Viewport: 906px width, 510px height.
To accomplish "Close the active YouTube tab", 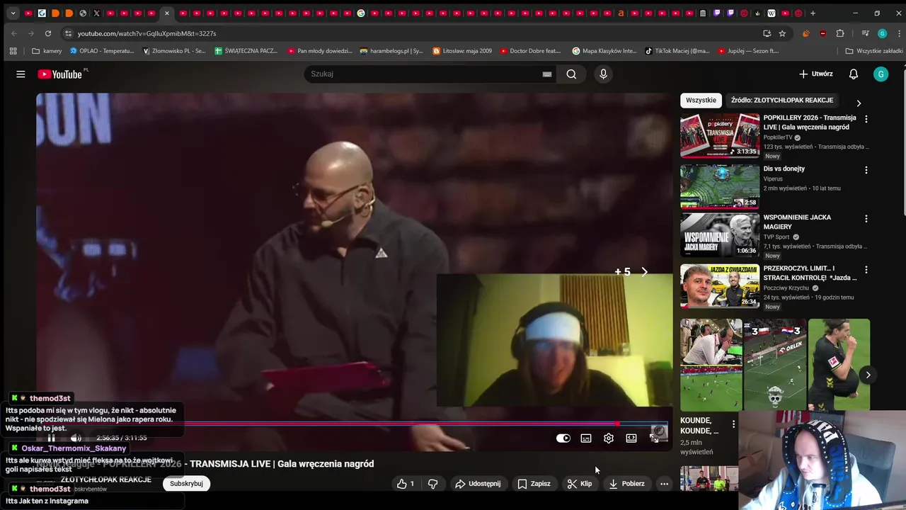I will pyautogui.click(x=167, y=13).
